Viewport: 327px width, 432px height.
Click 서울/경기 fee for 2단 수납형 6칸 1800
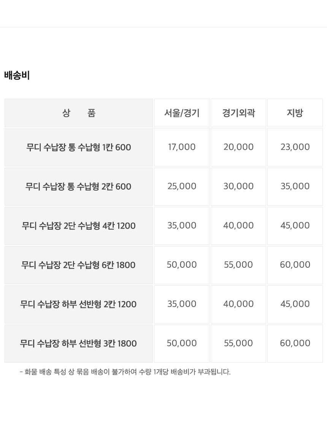[182, 265]
